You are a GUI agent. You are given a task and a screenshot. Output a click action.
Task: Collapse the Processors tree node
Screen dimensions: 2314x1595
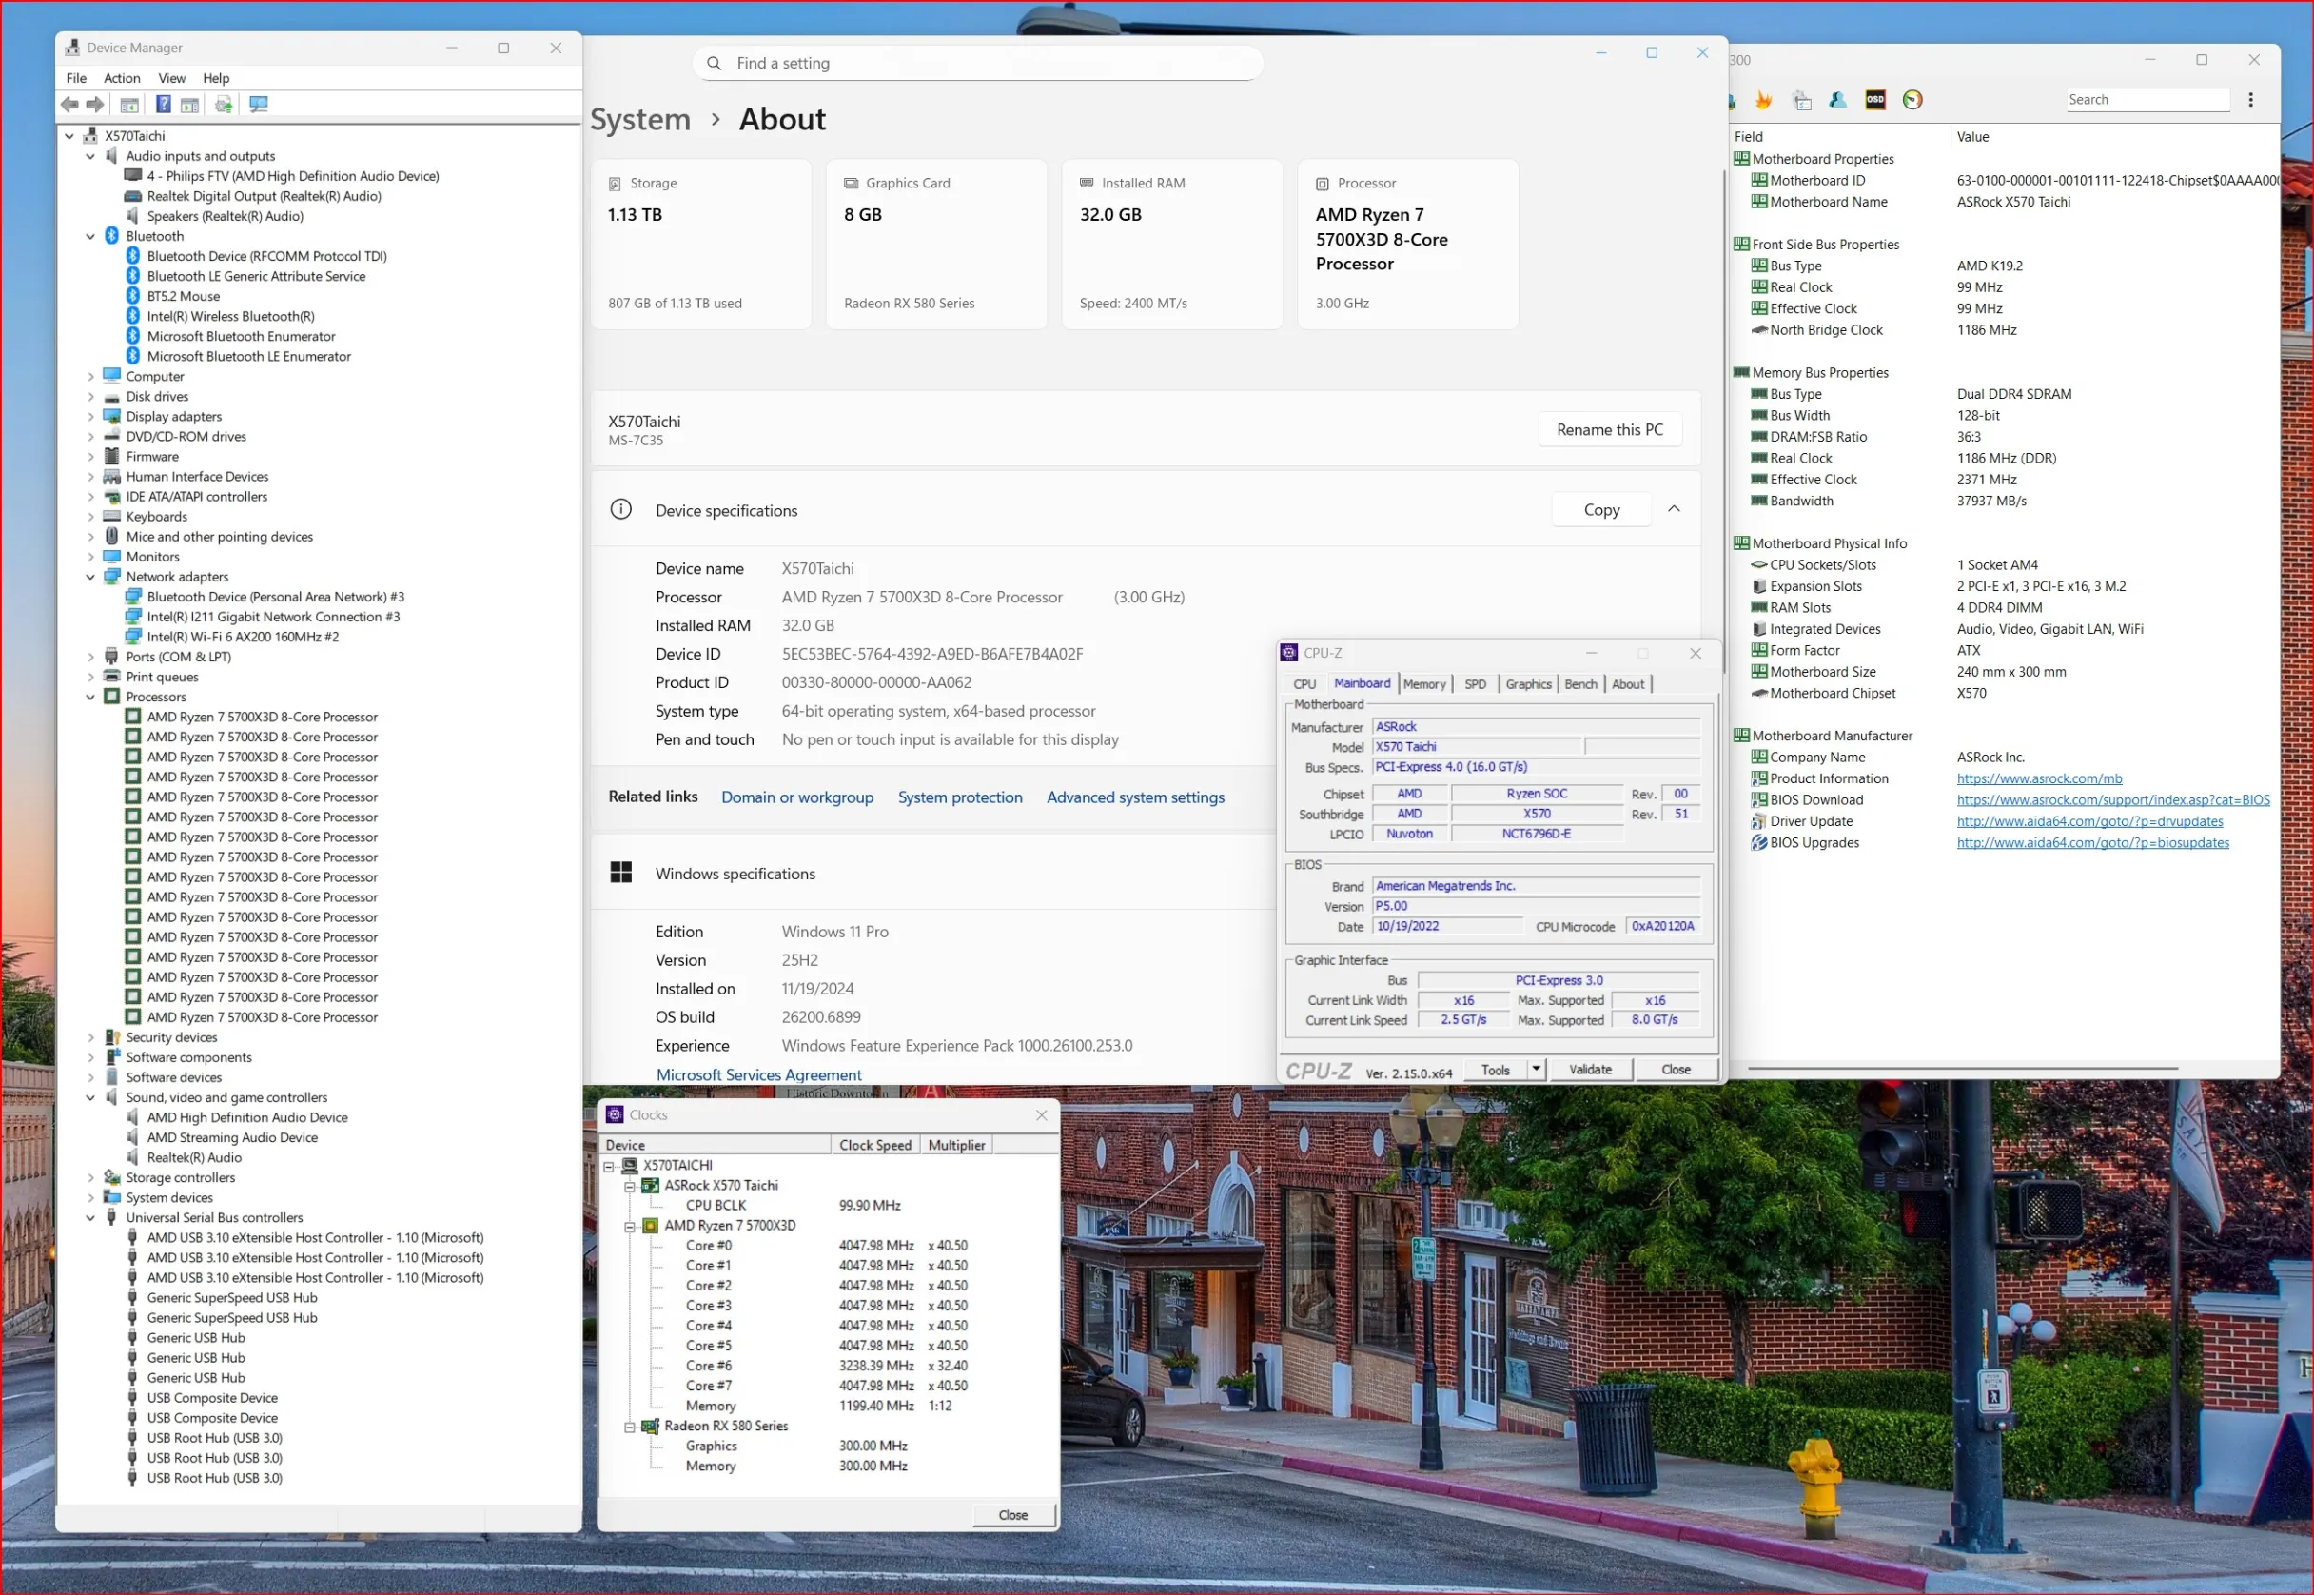click(x=91, y=697)
